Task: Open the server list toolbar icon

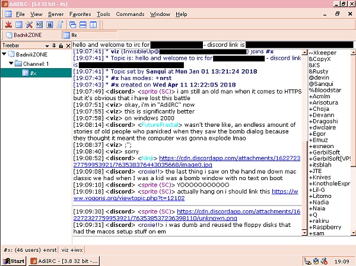Action: (19, 24)
